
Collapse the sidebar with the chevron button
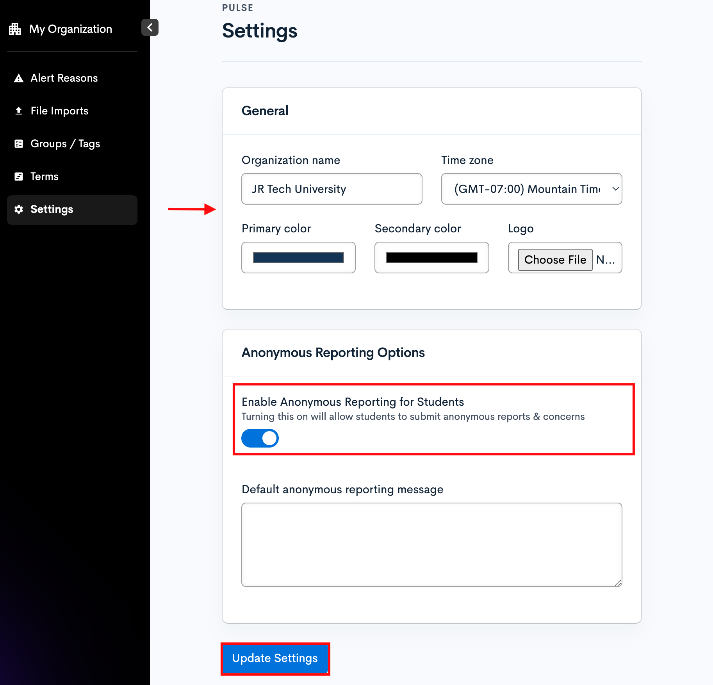150,27
